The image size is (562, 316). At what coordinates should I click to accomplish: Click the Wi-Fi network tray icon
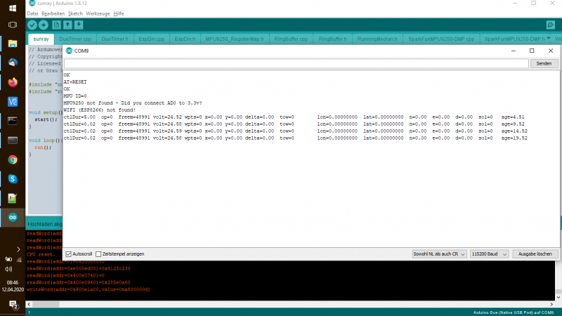pos(19,259)
